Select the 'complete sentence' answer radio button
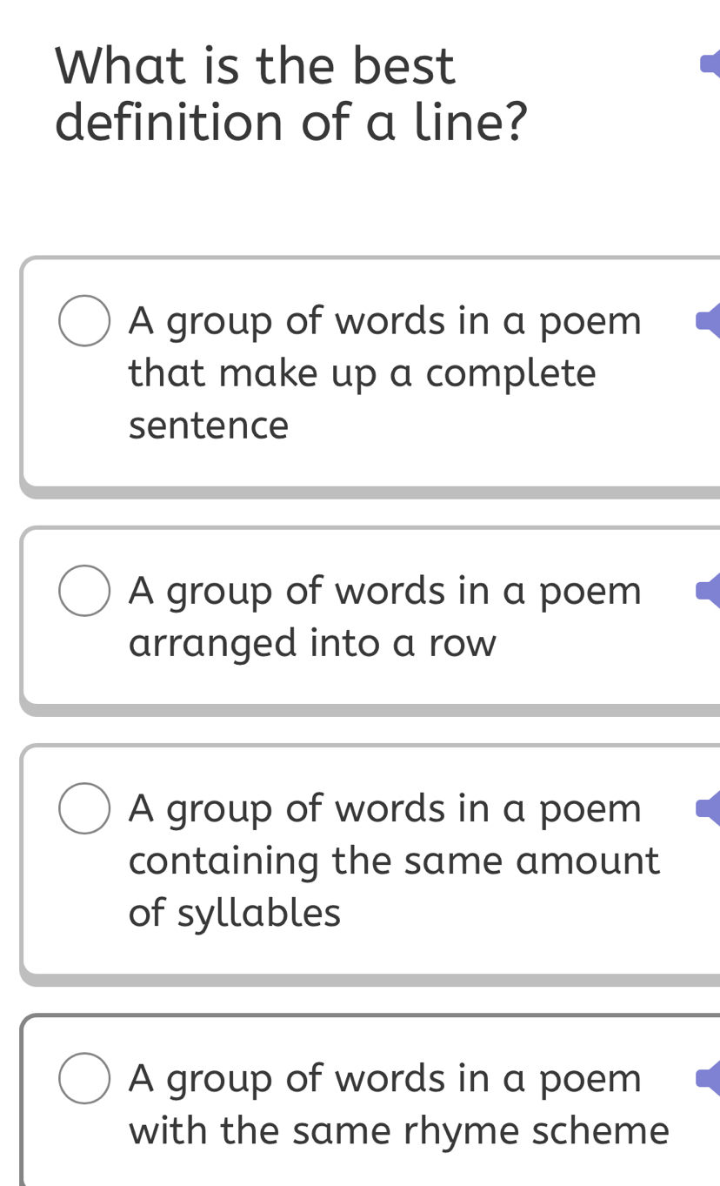 pos(83,320)
